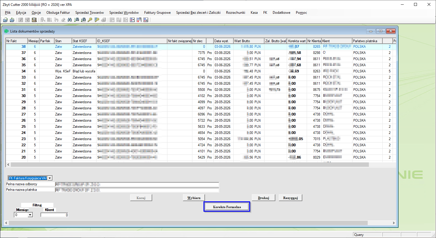
Task: Click the 'Stat KSEF' column header
Action: coord(84,41)
